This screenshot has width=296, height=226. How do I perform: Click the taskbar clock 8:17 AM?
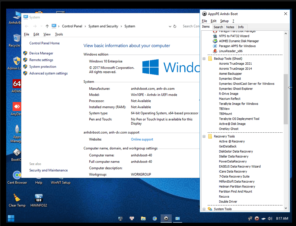(282, 218)
